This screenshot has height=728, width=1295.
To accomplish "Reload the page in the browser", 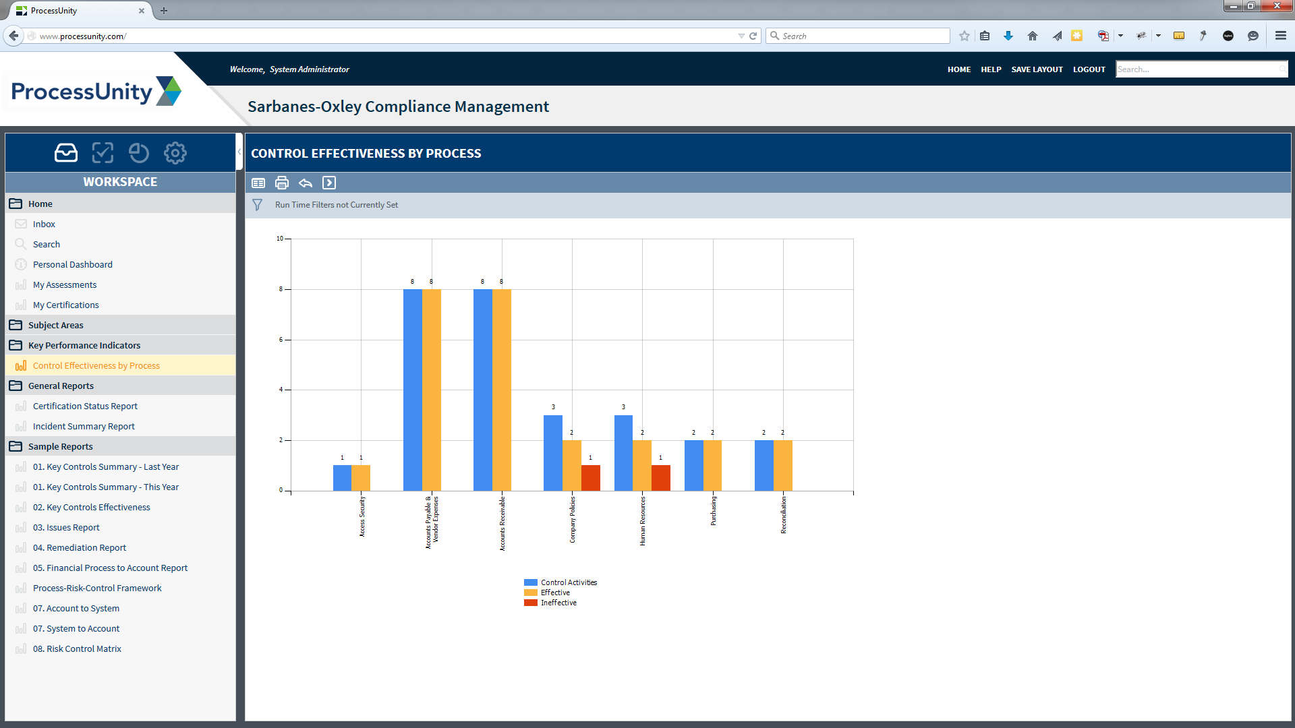I will (x=753, y=36).
